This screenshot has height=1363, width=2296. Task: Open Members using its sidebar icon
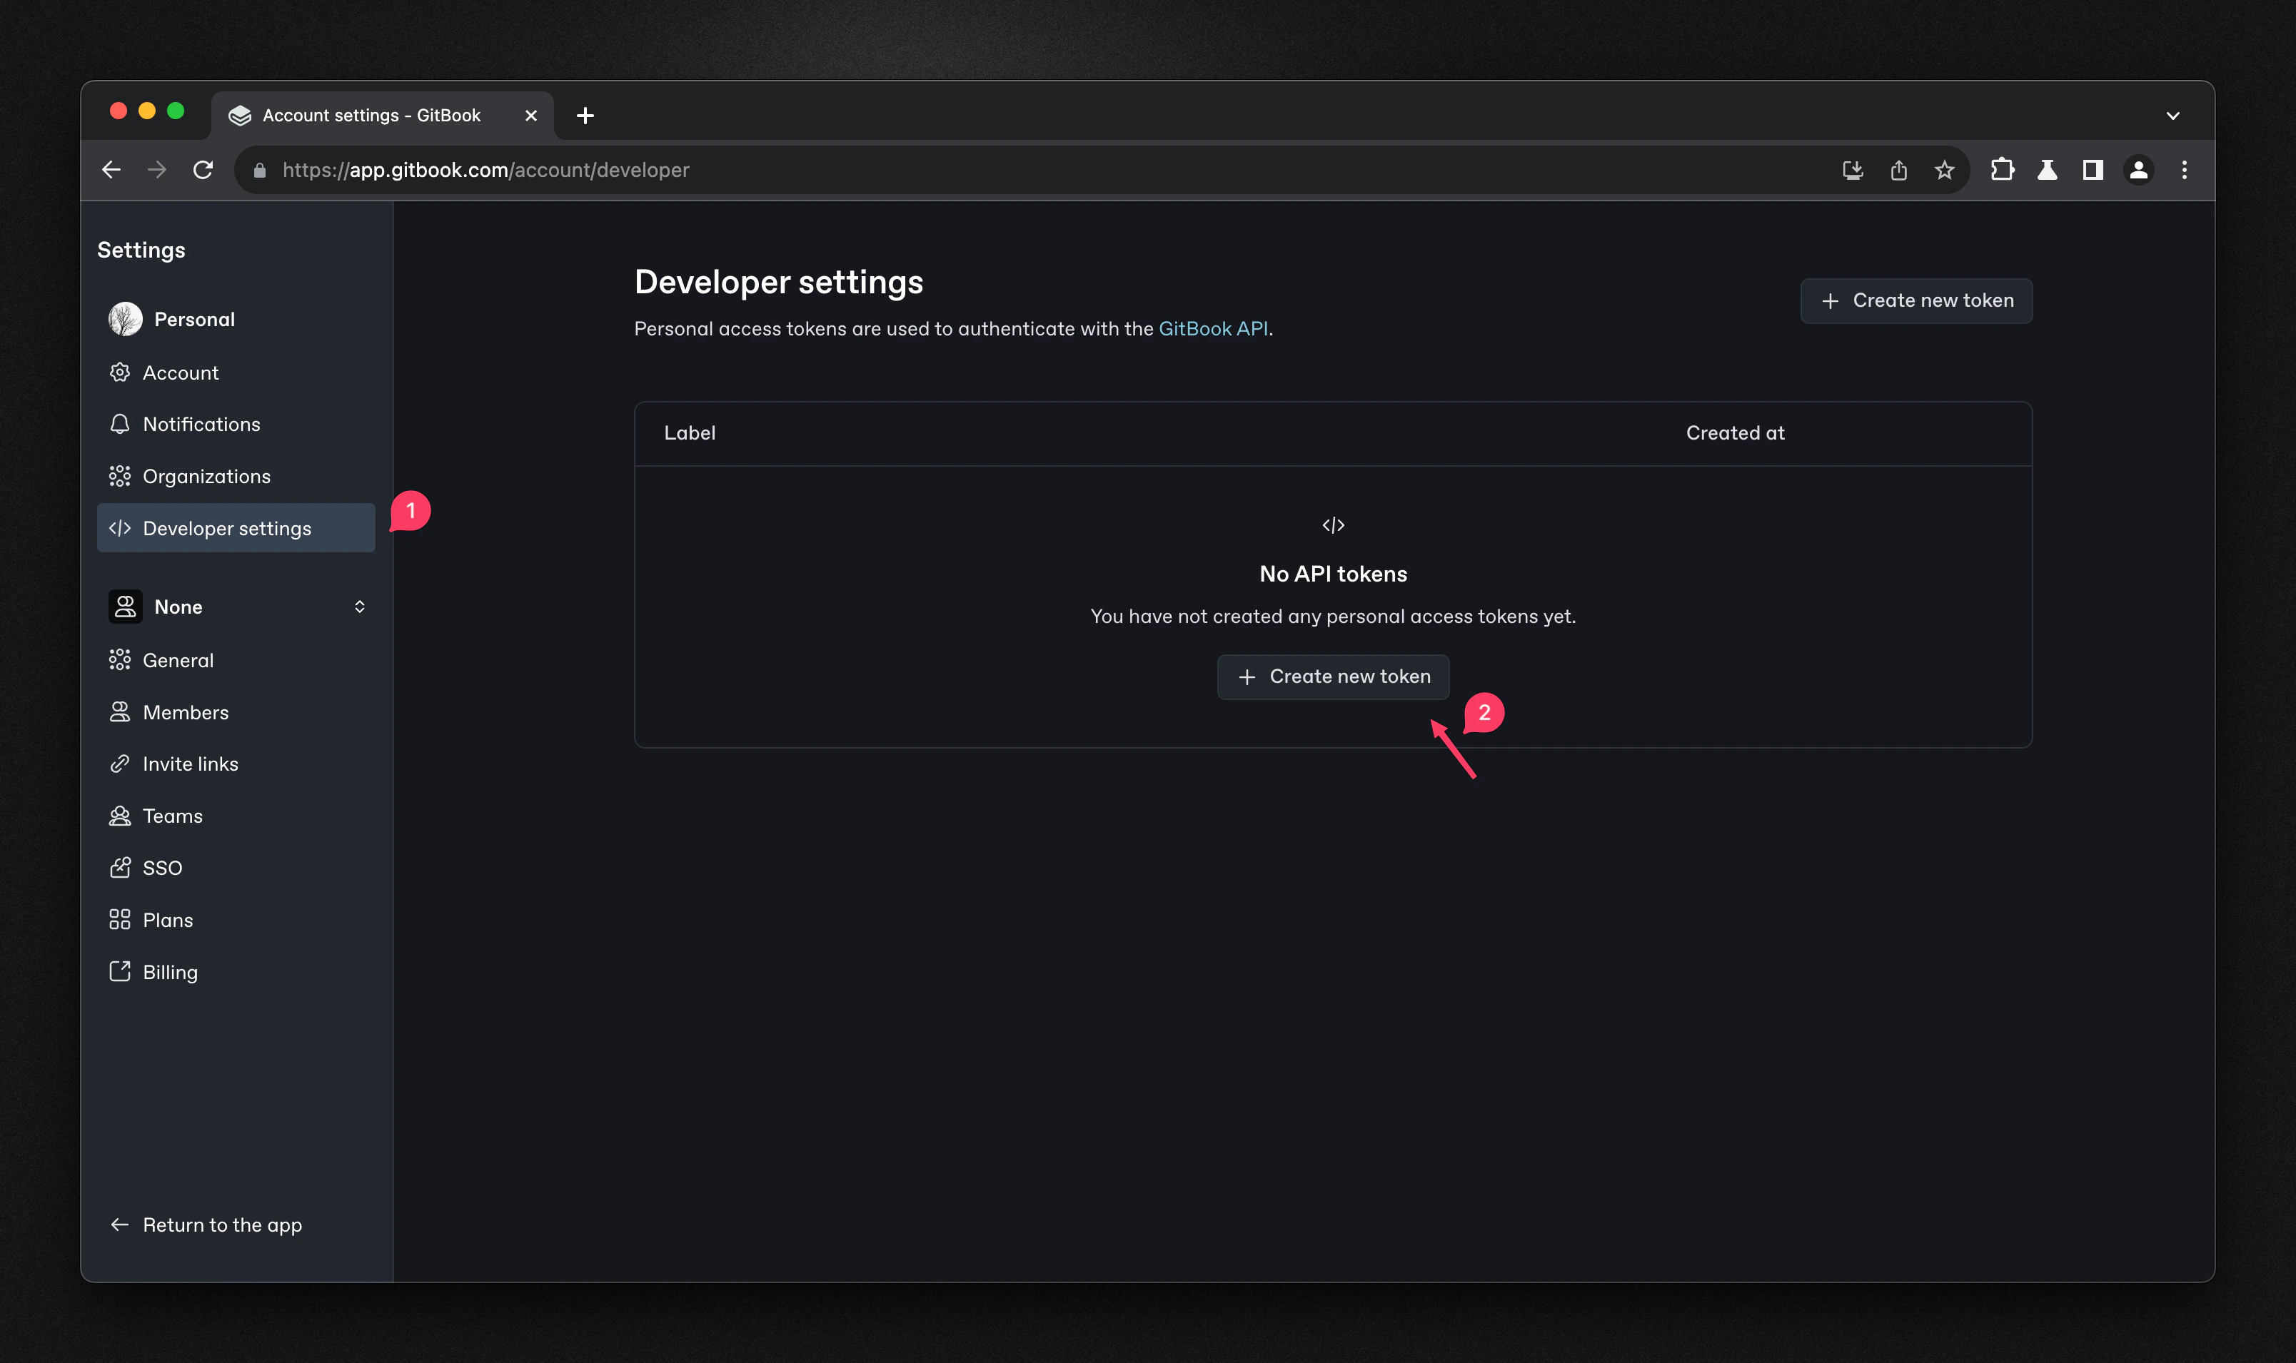(121, 711)
